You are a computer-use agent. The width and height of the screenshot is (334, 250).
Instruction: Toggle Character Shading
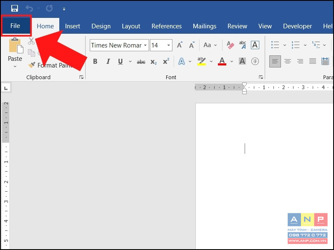click(242, 61)
